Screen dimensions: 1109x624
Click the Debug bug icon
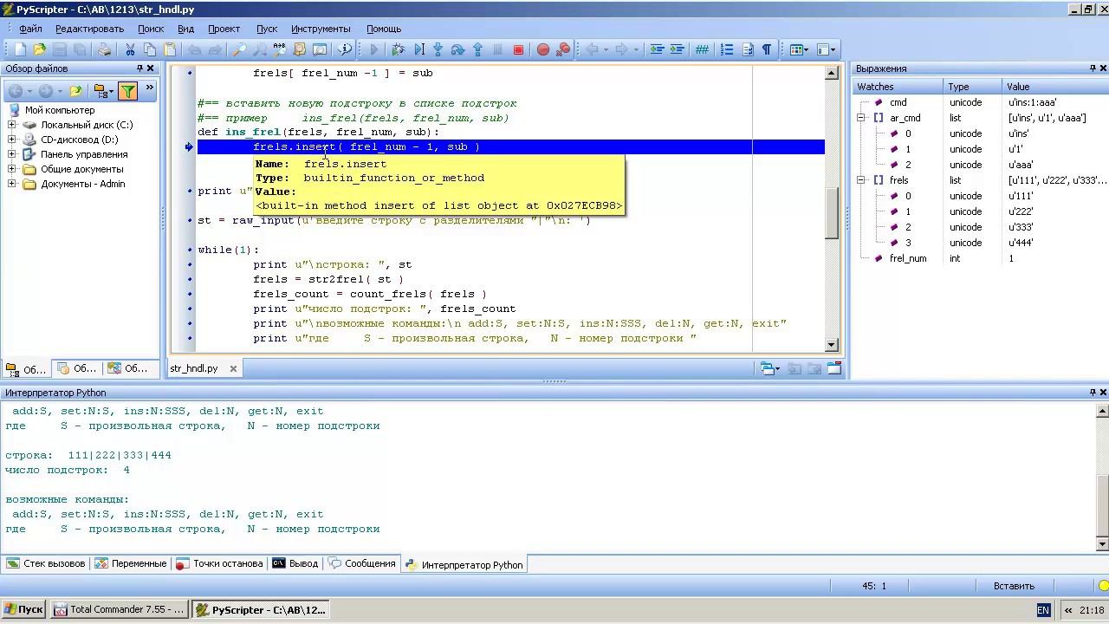pyautogui.click(x=399, y=49)
